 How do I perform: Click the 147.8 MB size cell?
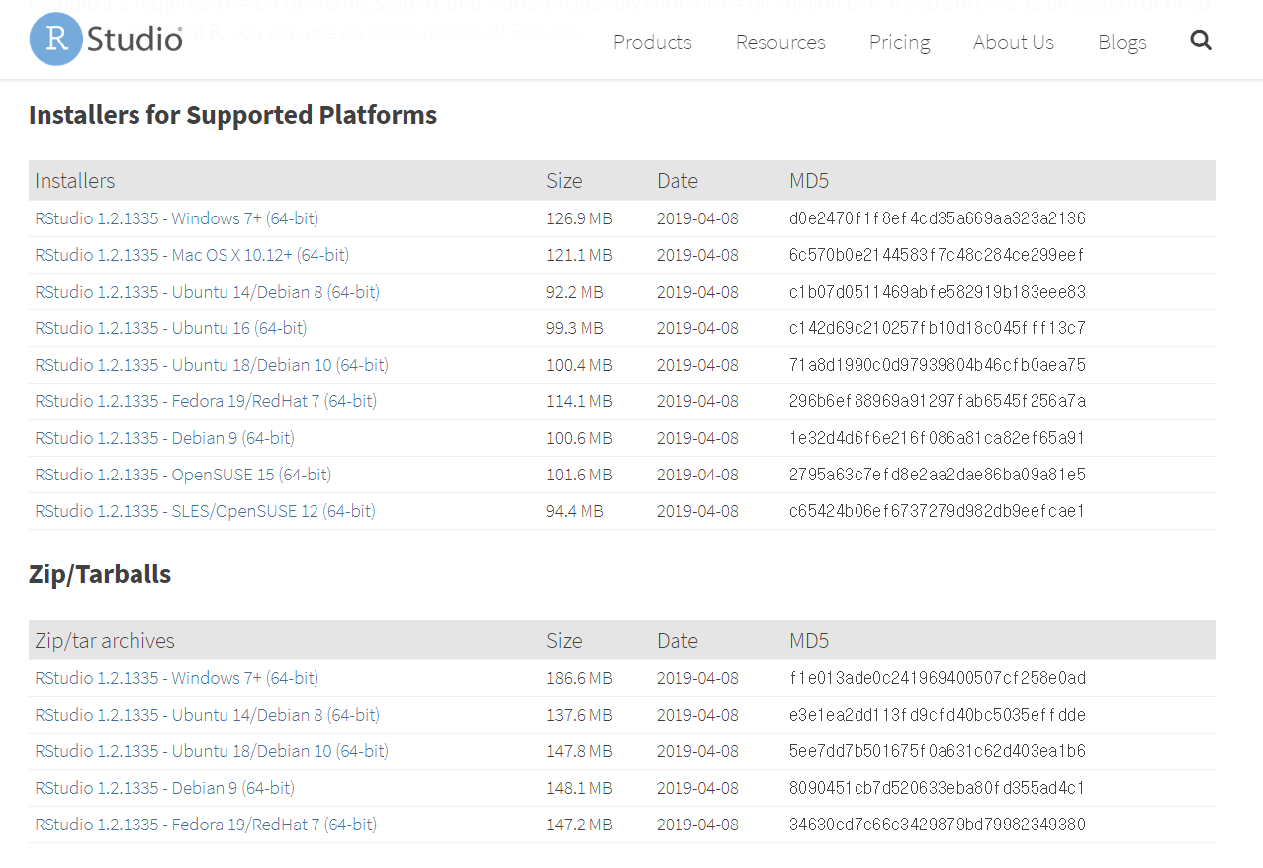click(580, 751)
